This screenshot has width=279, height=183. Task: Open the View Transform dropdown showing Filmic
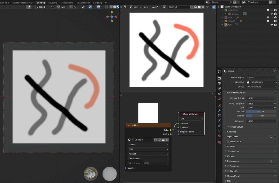click(261, 104)
